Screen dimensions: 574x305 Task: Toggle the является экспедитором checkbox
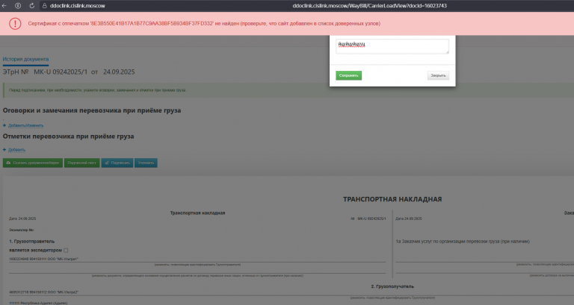coord(66,251)
